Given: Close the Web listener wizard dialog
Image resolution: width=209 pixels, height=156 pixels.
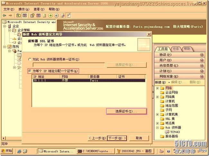Looking at the screenshot, I should click(149, 35).
